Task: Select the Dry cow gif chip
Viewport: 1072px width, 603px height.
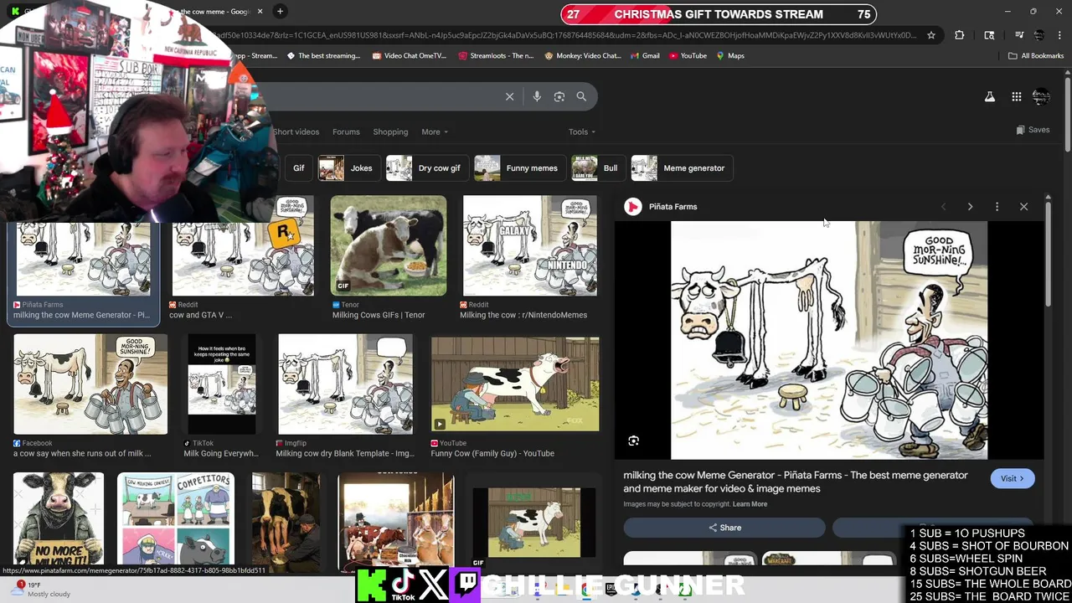Action: (x=425, y=168)
